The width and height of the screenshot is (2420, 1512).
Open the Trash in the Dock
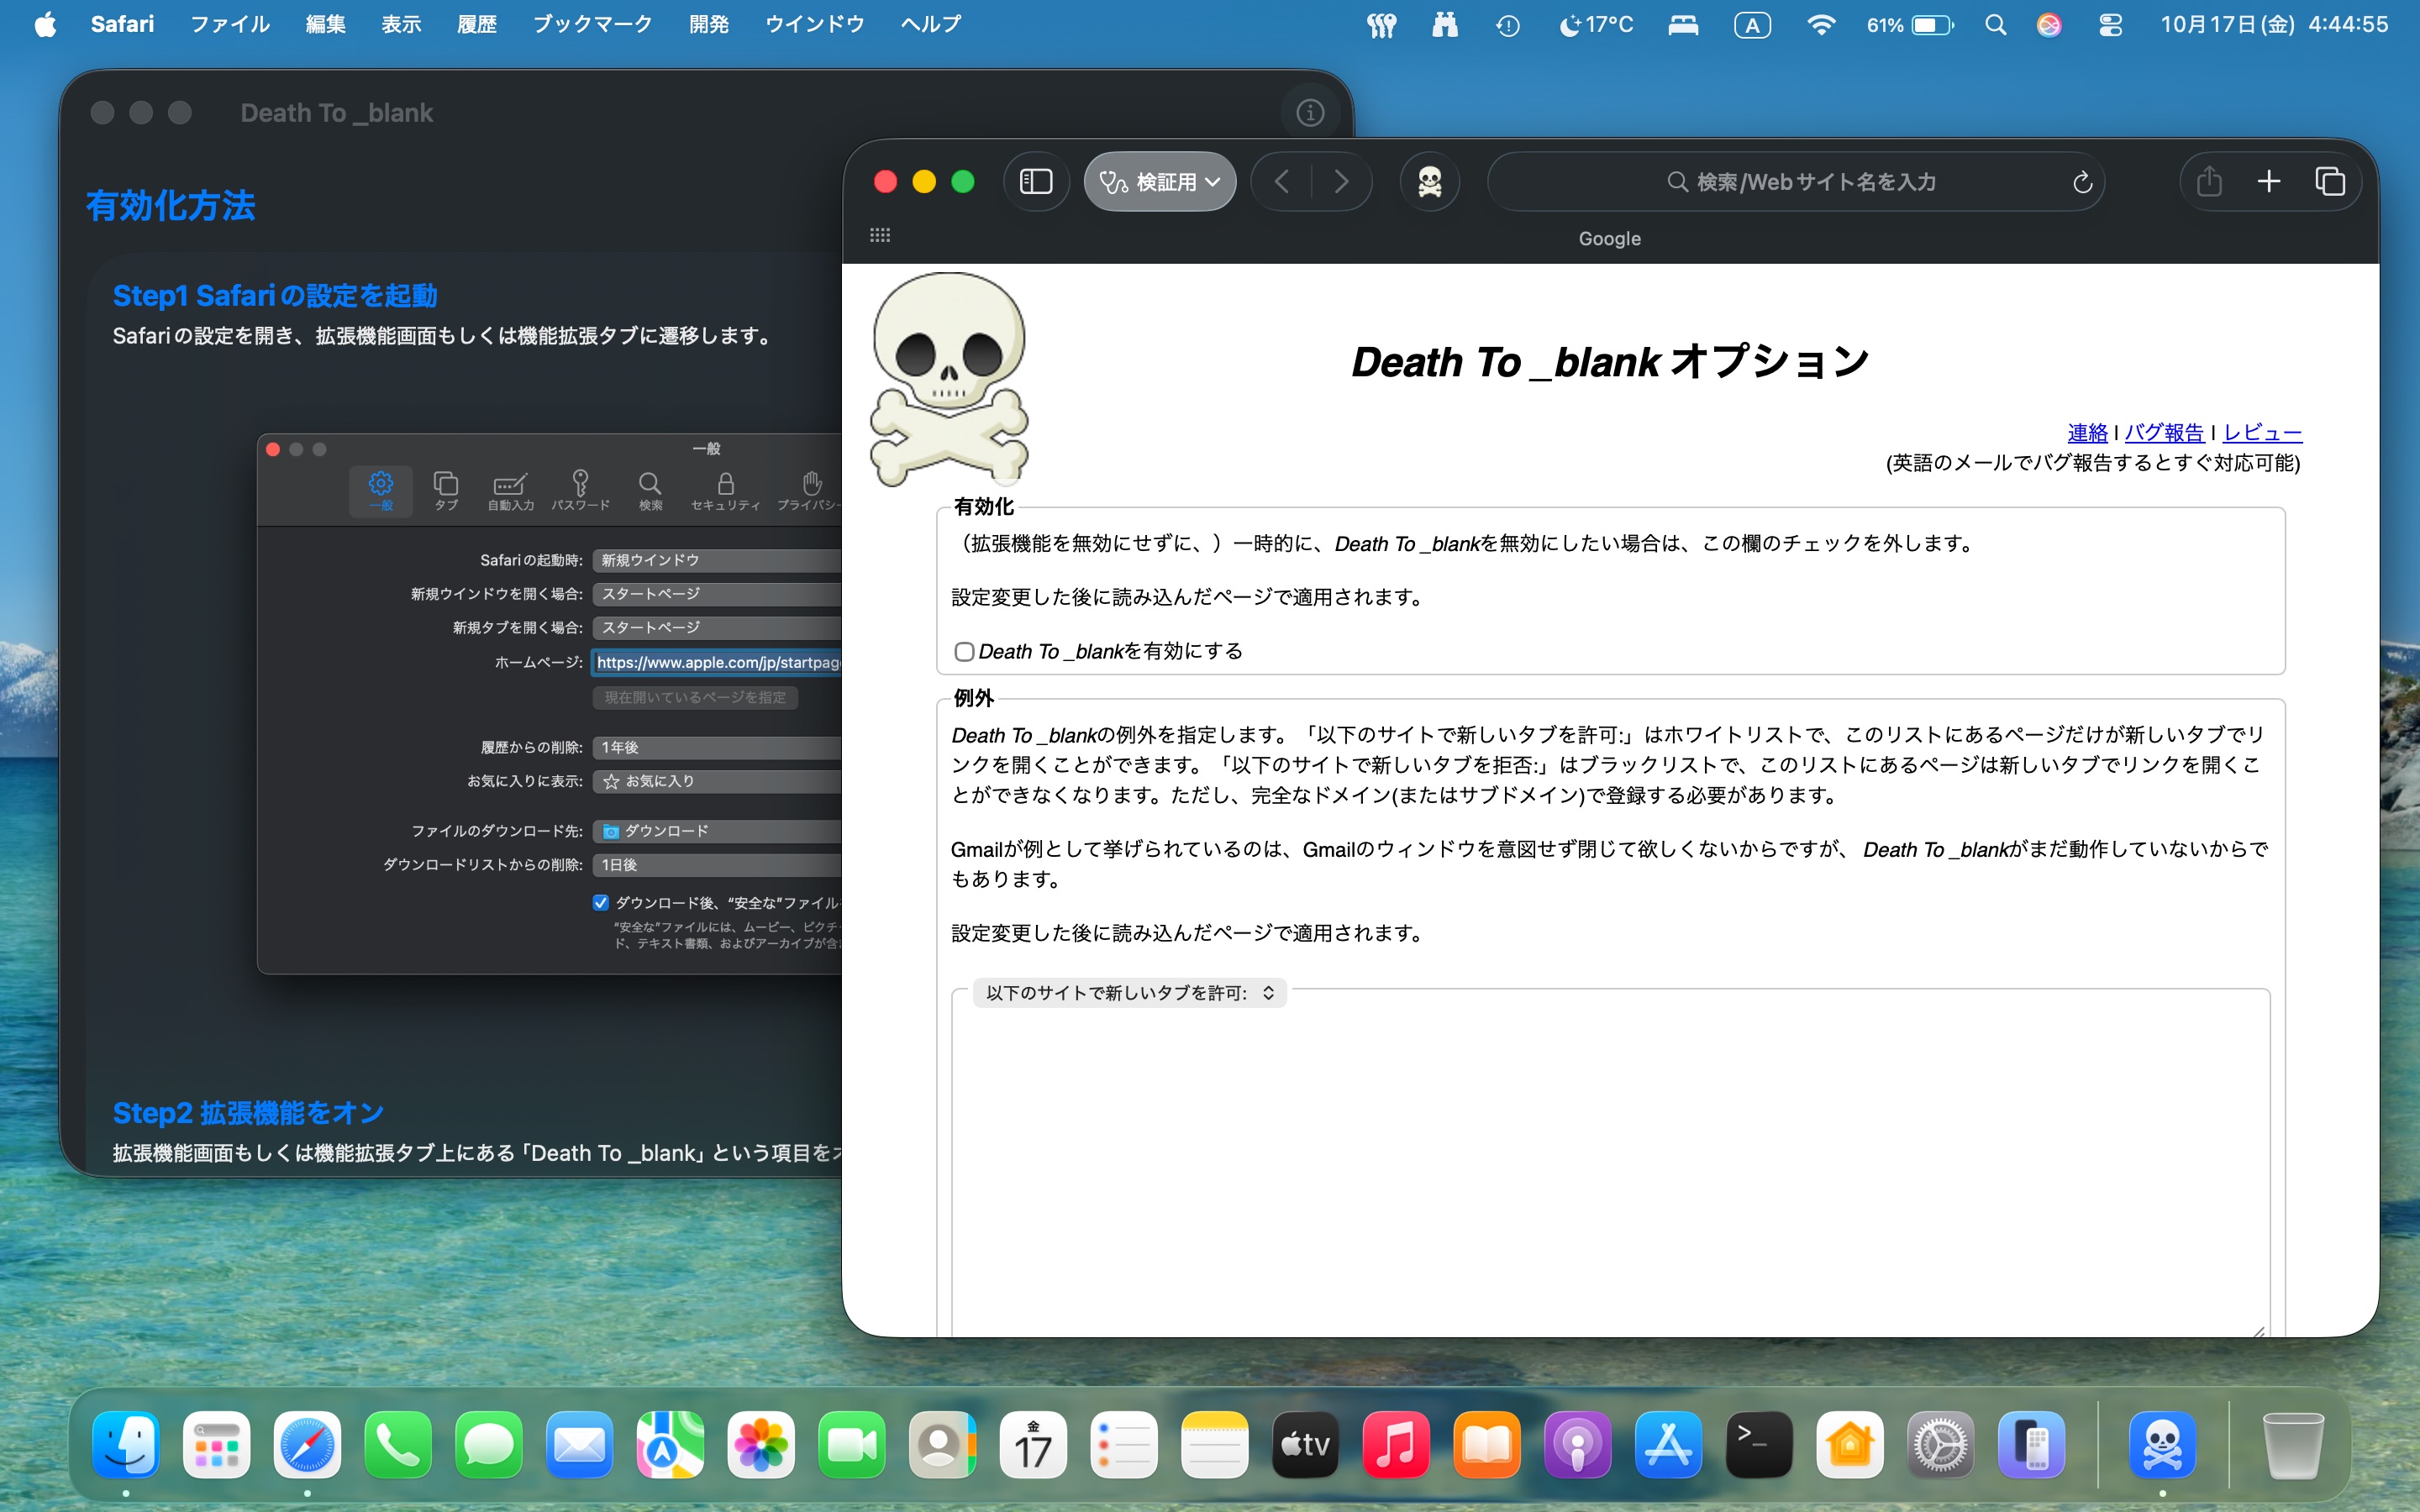(2292, 1444)
